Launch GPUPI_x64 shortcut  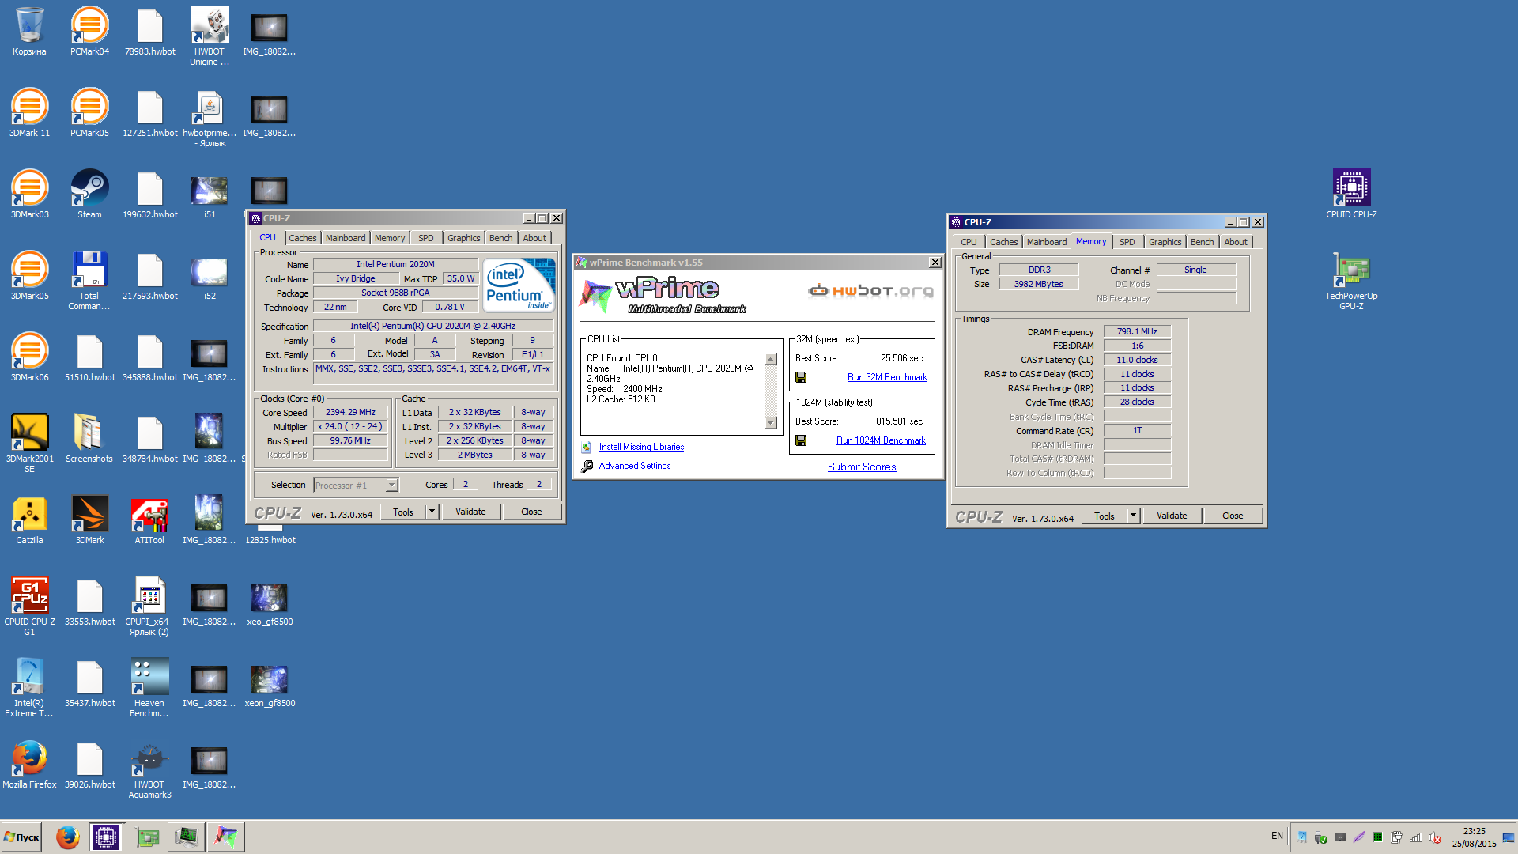[x=149, y=606]
